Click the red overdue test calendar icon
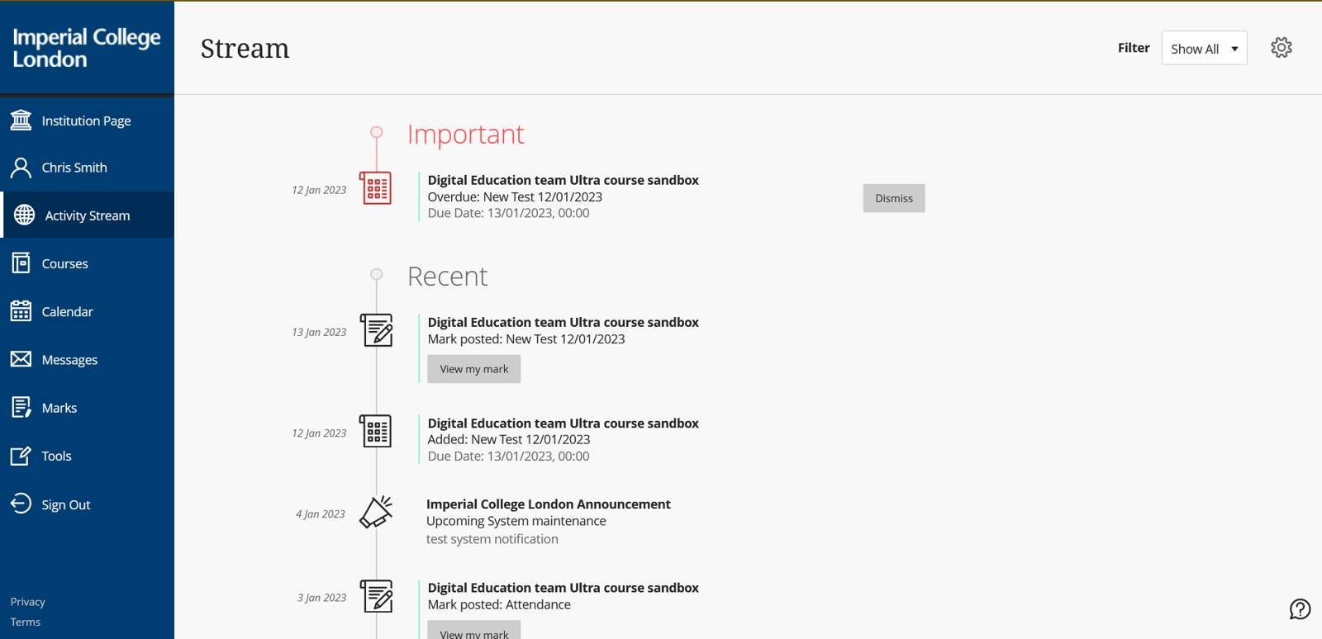The height and width of the screenshot is (639, 1322). 376,188
